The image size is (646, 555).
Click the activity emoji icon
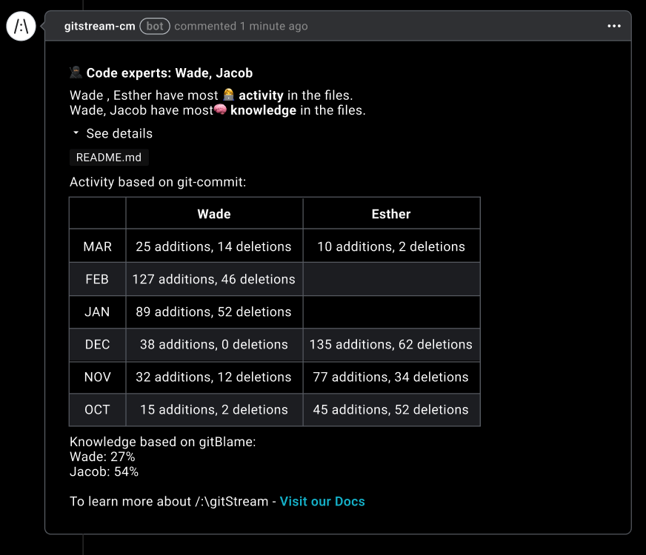coord(229,95)
